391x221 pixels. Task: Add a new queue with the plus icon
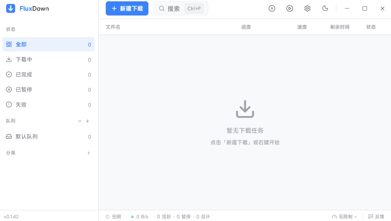88,121
